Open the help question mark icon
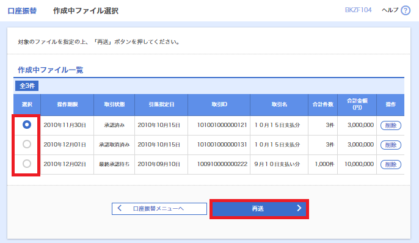Screen dimensions: 419x243 [406, 10]
